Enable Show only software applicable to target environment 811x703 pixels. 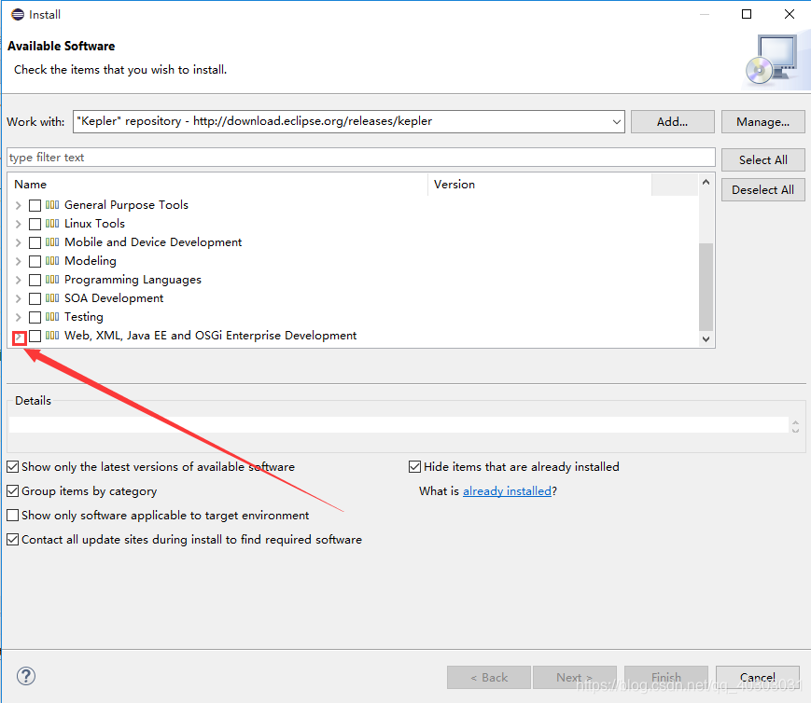point(13,516)
